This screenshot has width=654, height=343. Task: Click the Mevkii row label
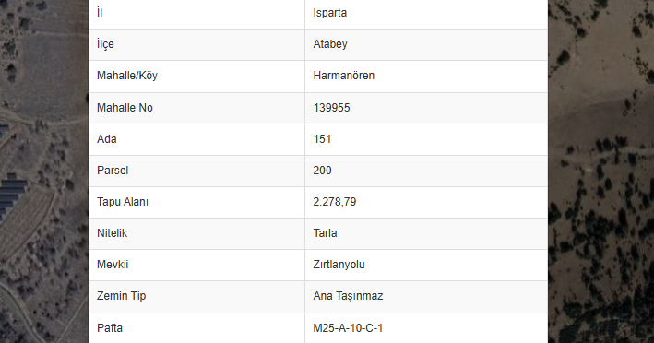click(113, 265)
